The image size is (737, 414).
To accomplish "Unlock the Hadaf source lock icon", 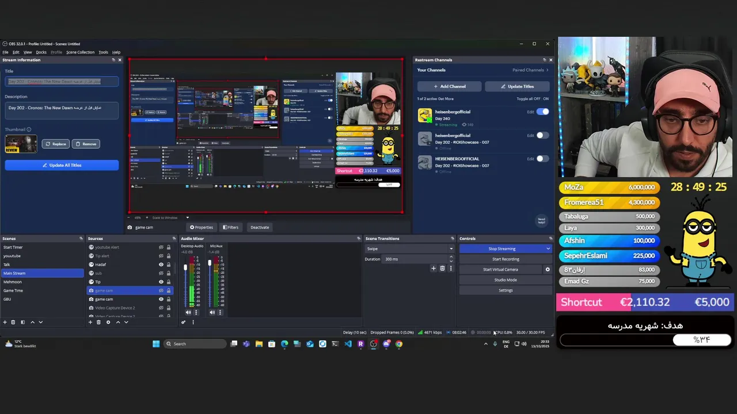I will click(168, 264).
